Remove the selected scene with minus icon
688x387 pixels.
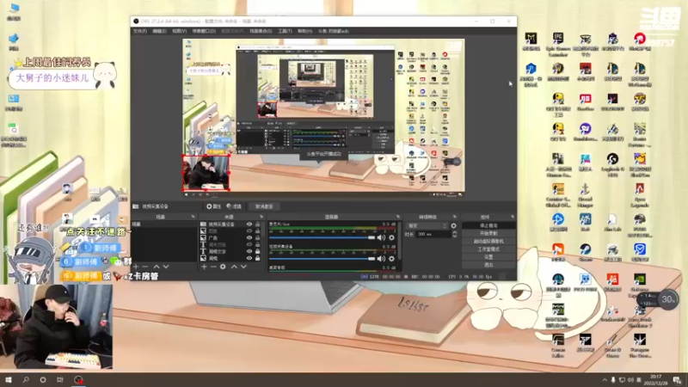point(145,267)
